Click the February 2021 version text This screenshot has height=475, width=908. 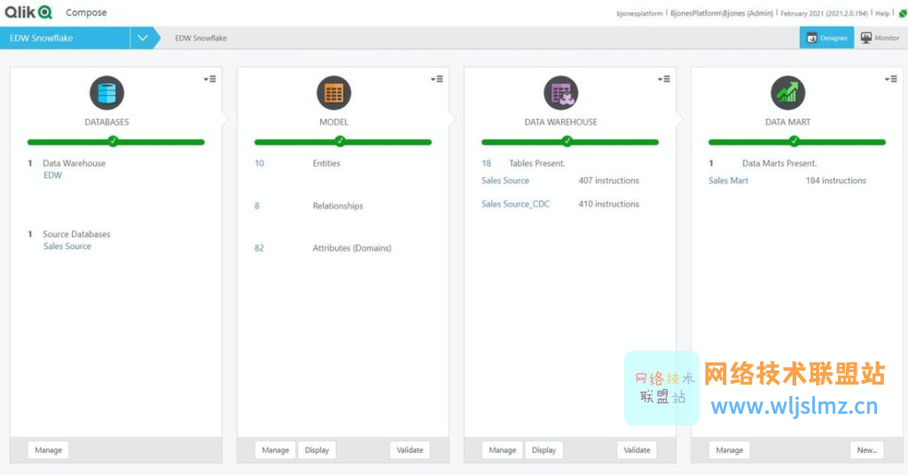[824, 13]
